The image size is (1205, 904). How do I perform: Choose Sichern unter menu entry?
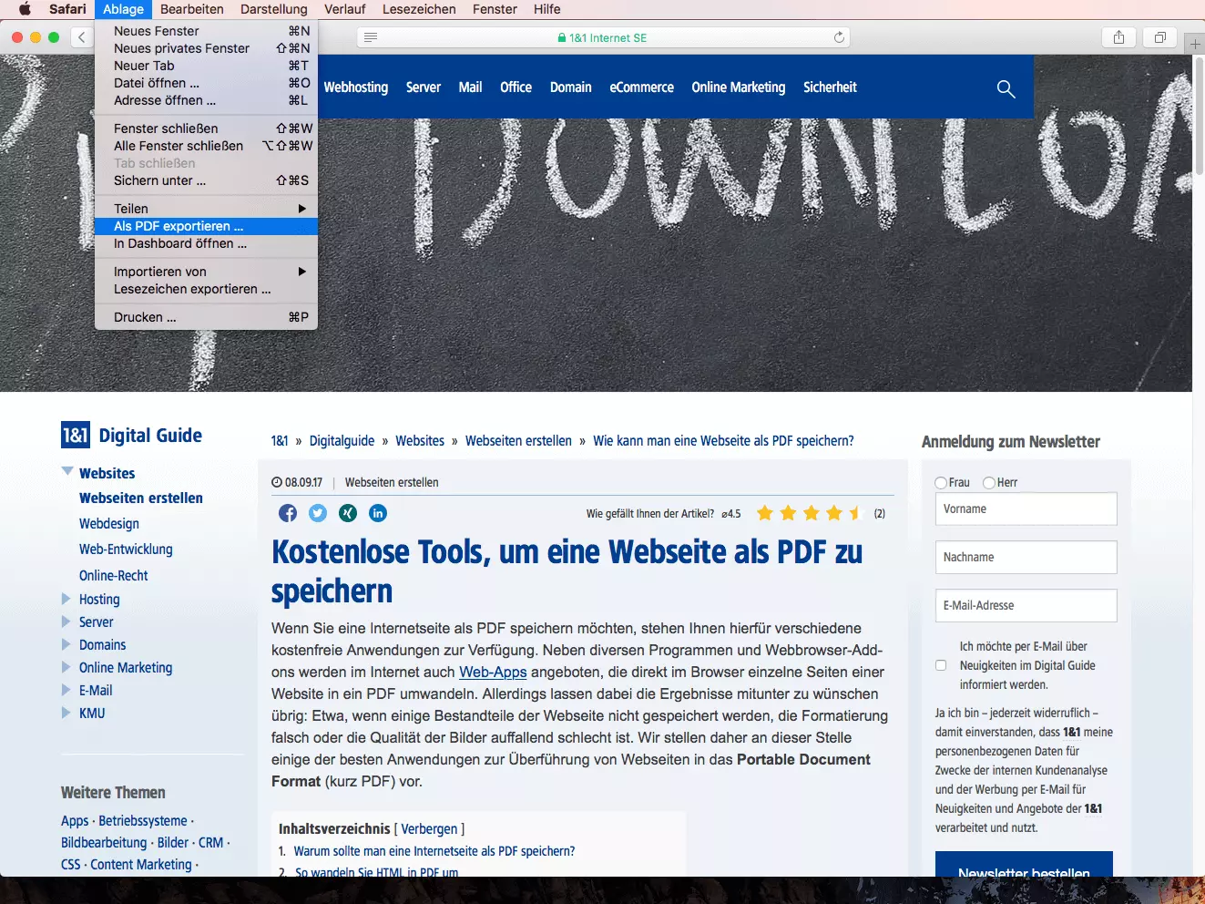[x=206, y=180]
